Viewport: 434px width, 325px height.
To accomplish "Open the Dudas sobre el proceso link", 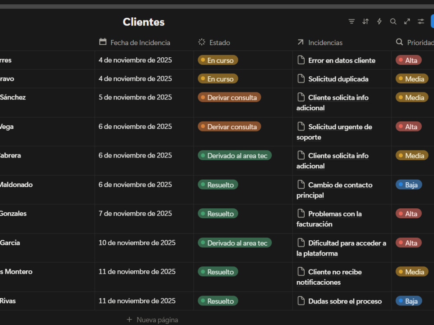I will click(345, 301).
